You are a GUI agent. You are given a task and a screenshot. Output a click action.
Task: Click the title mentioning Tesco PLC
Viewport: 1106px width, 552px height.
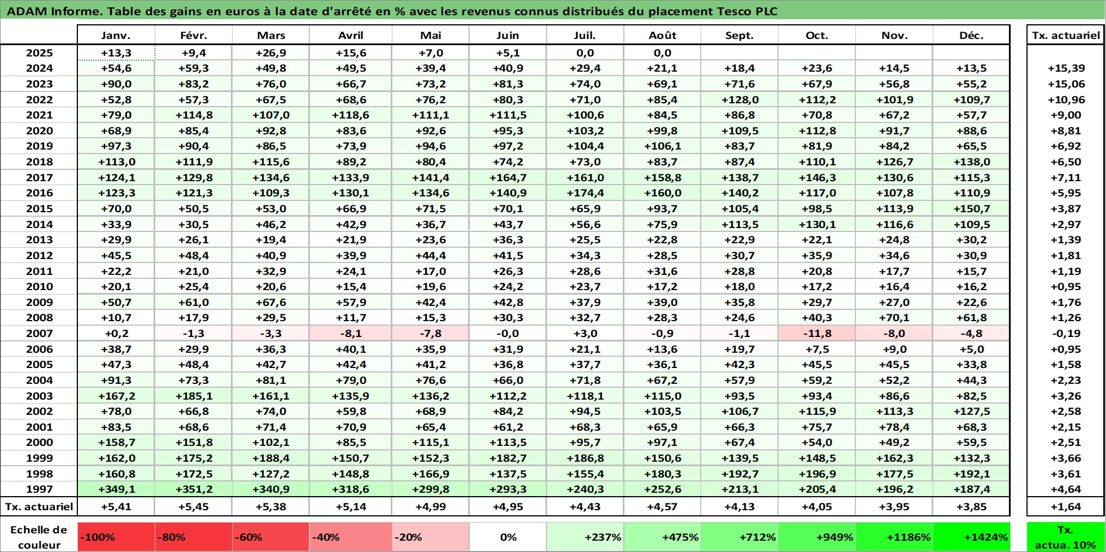click(392, 11)
